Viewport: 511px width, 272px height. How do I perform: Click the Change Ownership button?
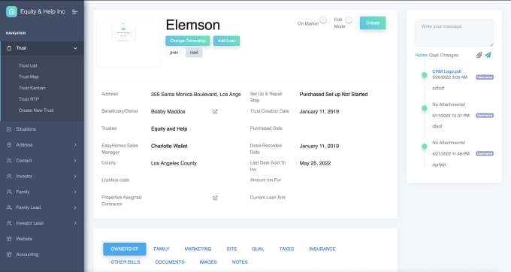tap(188, 41)
